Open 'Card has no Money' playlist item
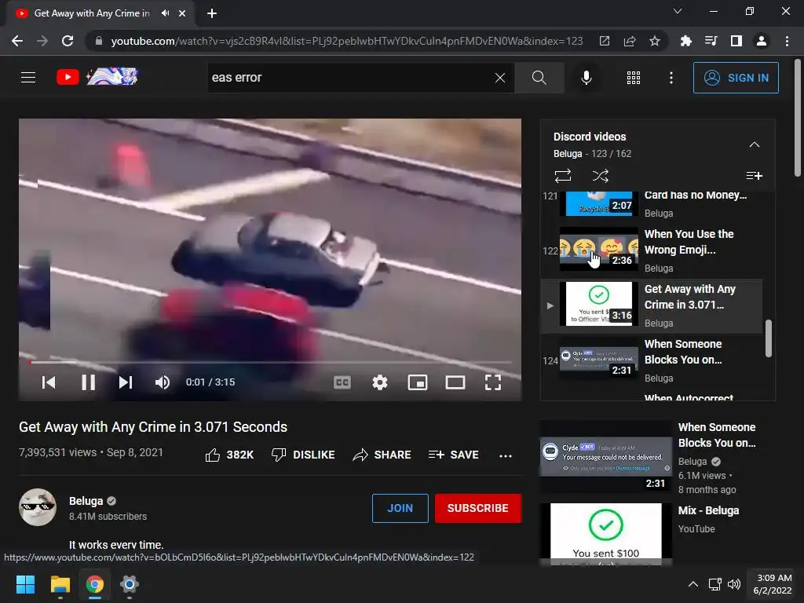804x603 pixels. pyautogui.click(x=652, y=205)
